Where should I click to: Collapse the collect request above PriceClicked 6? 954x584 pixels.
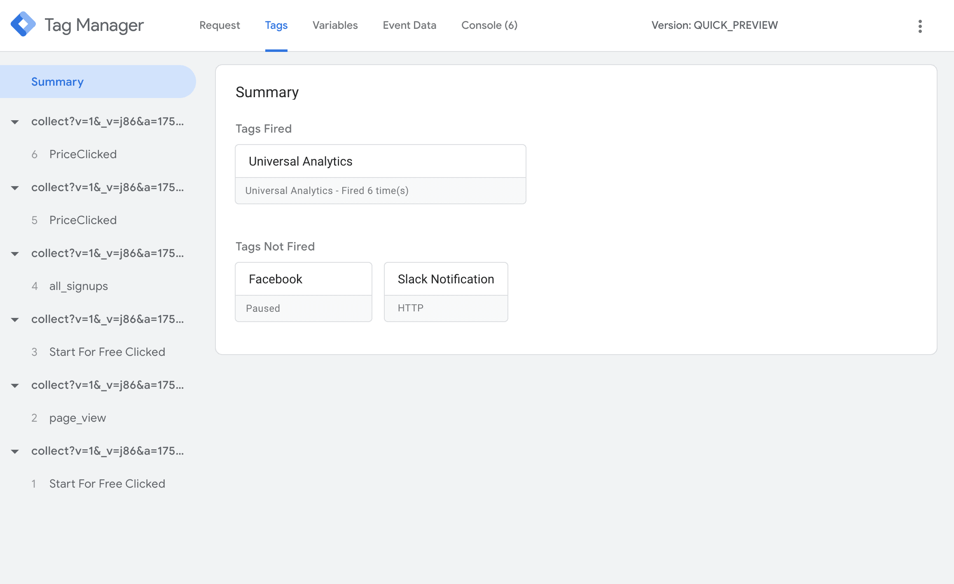[15, 122]
